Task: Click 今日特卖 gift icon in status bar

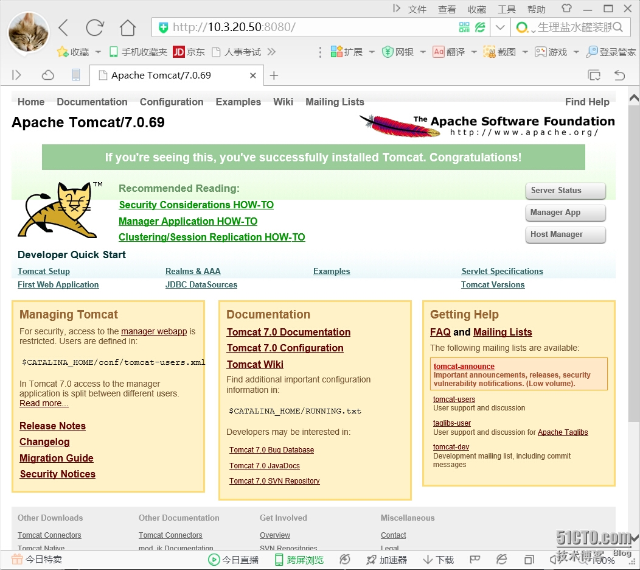Action: [x=17, y=558]
